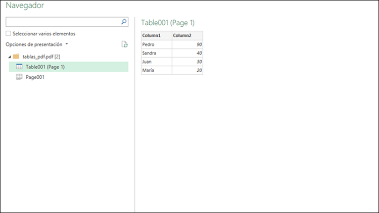Screen dimensions: 379x213
Task: Click the Table001 (Page 1) preview title
Action: 168,22
